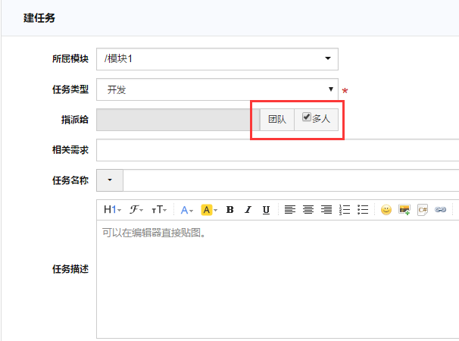Align text right
The image size is (459, 341).
pyautogui.click(x=326, y=209)
